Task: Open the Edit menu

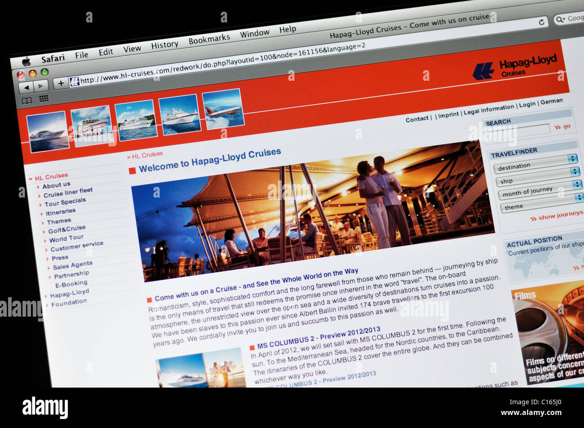Action: [106, 52]
